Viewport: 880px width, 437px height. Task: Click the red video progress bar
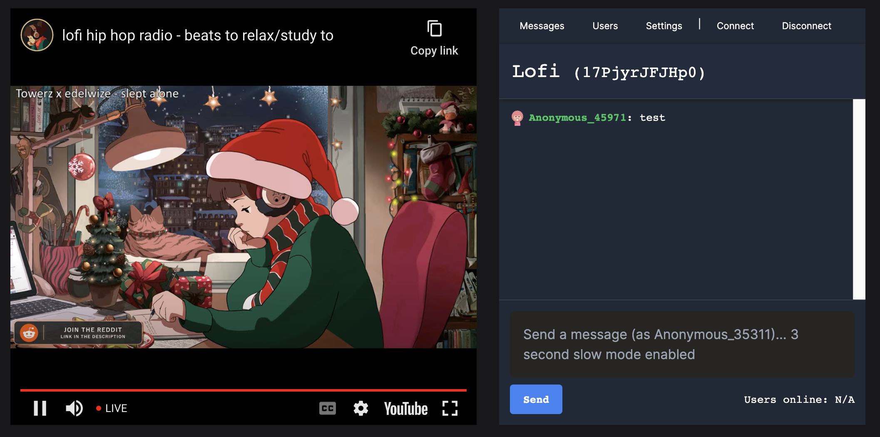pyautogui.click(x=244, y=390)
